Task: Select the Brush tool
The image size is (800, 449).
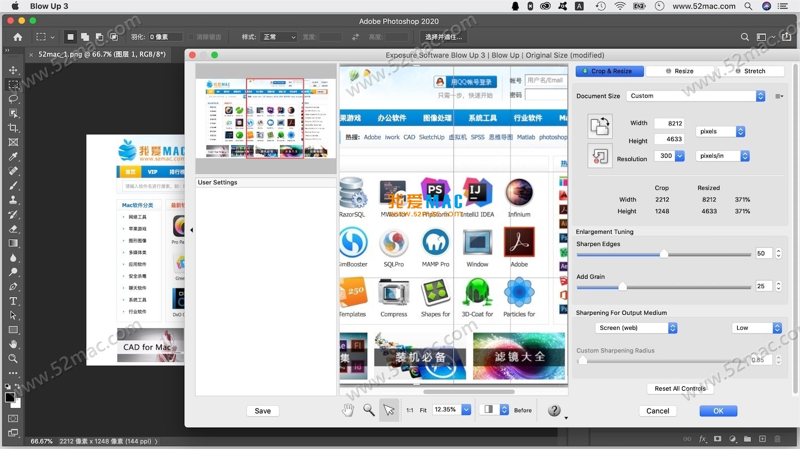Action: pos(13,185)
